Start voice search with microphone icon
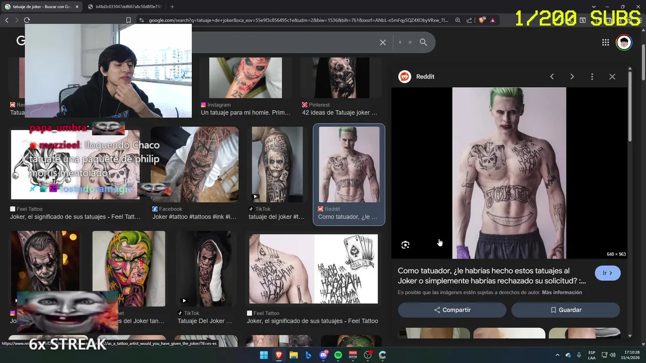646x363 pixels. (400, 42)
